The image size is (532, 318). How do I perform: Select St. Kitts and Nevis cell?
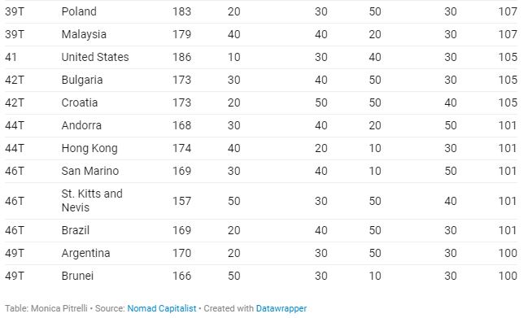(92, 201)
